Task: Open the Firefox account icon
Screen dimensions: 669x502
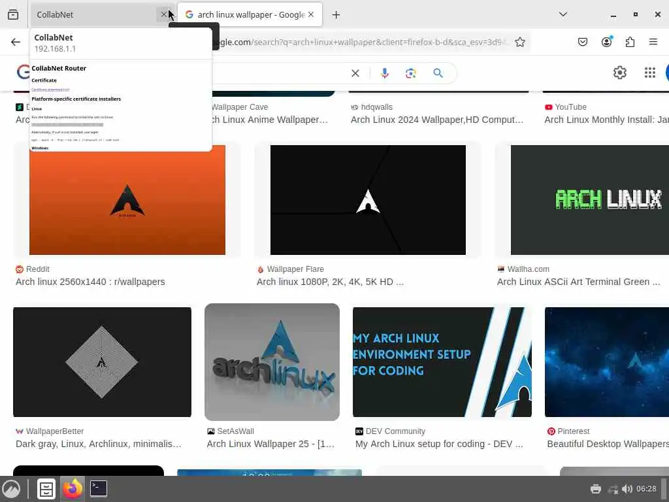Action: click(607, 42)
